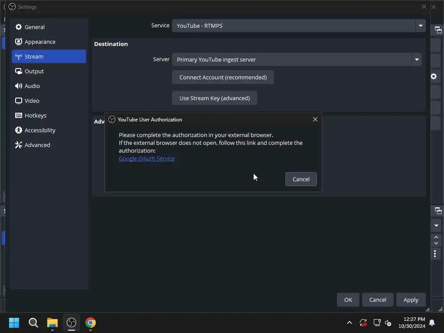Expand the down arrow in OBS main window

(436, 225)
